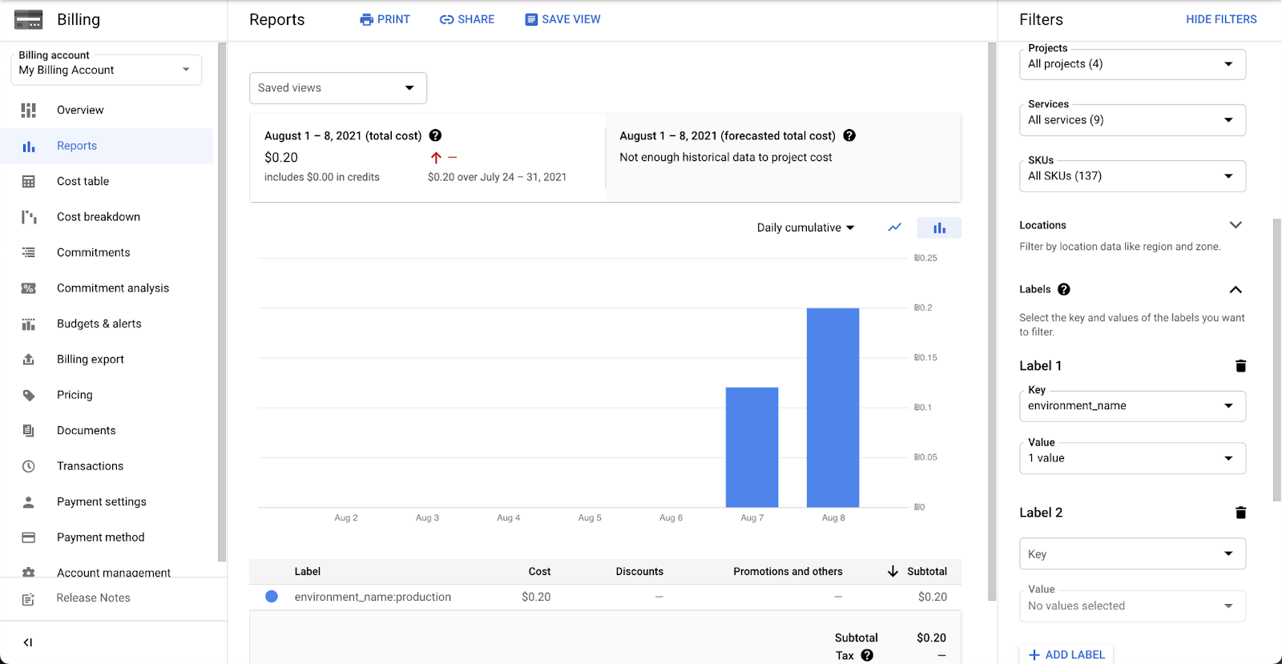
Task: Click the Aug 8 bar in chart
Action: pyautogui.click(x=832, y=408)
